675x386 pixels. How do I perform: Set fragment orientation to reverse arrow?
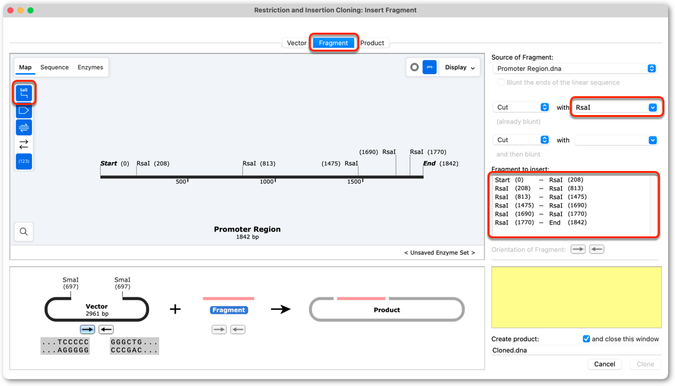tap(596, 249)
